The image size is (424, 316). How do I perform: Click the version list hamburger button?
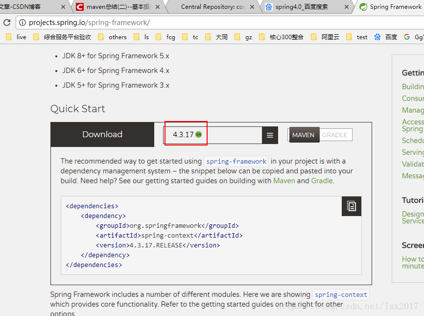click(x=270, y=135)
